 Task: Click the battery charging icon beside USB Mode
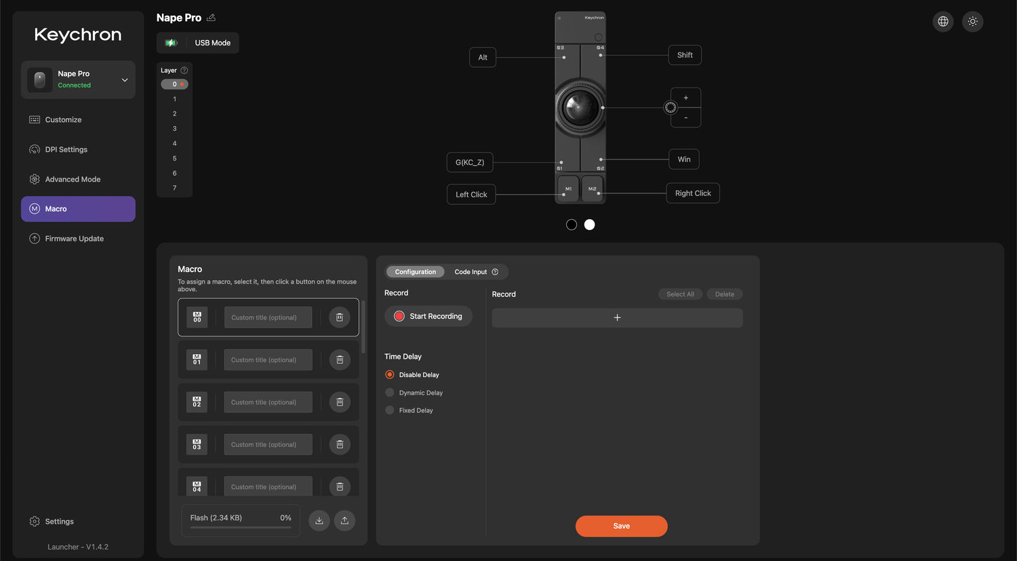point(171,43)
